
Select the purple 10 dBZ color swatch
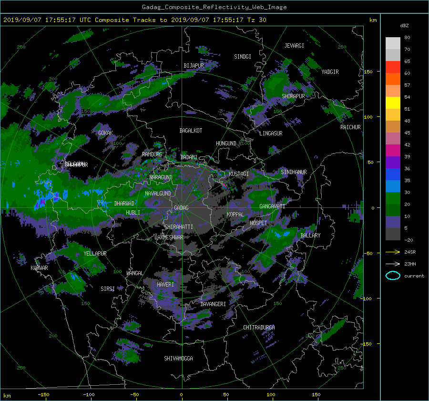click(393, 222)
